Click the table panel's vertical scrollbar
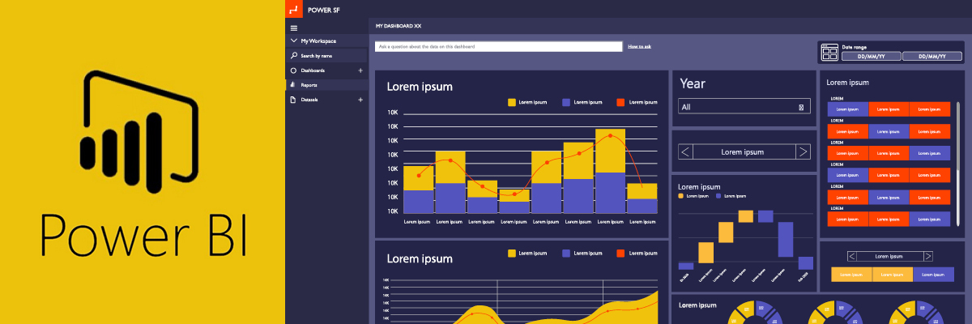 (958, 162)
